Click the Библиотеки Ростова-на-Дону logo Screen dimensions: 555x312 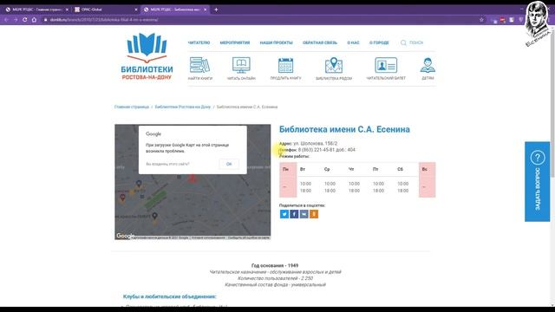click(147, 55)
